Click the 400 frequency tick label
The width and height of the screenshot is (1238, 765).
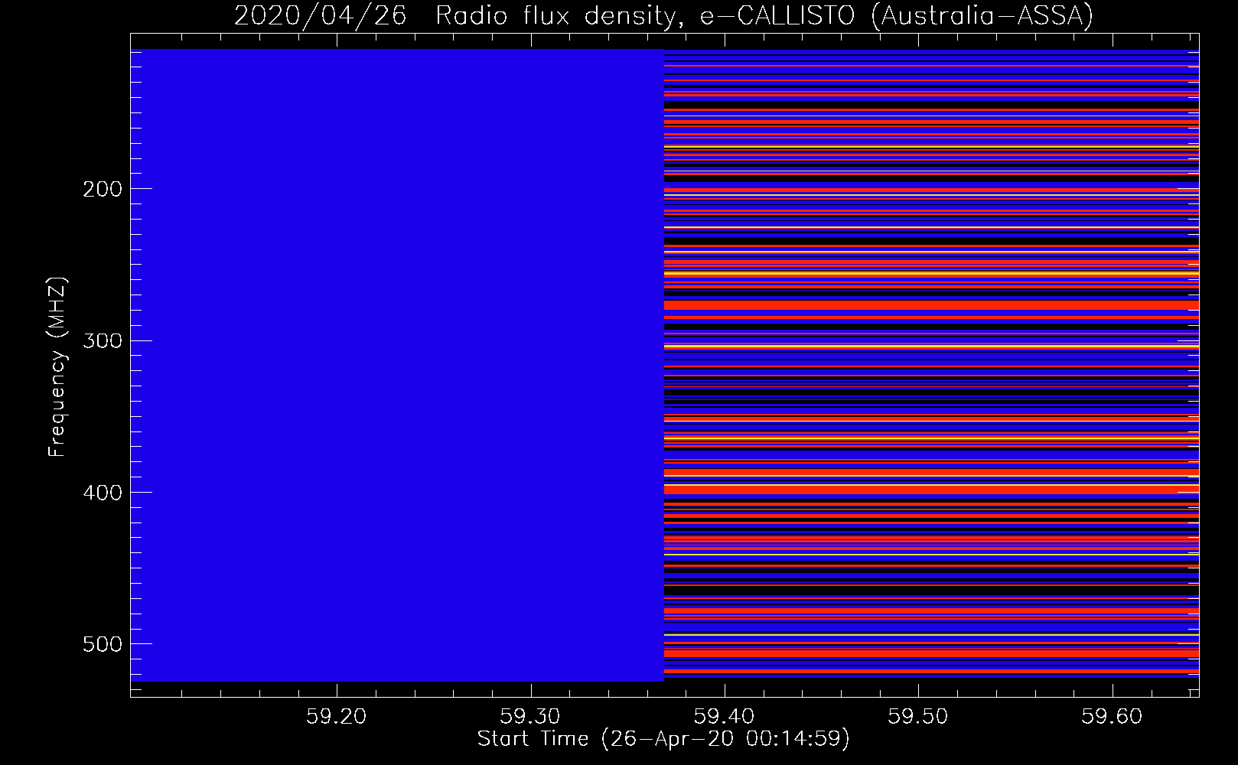(103, 493)
